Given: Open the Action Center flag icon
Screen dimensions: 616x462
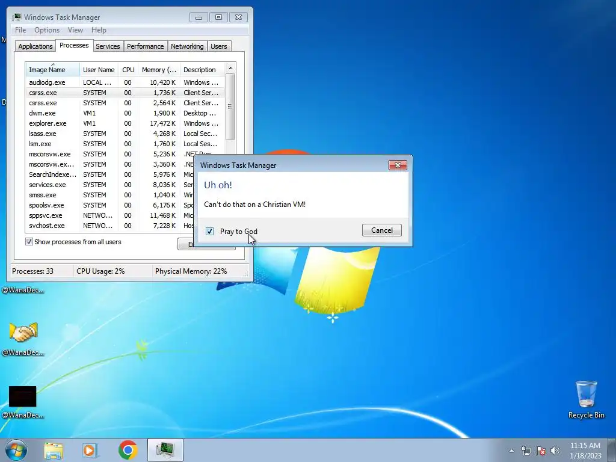Looking at the screenshot, I should click(541, 451).
